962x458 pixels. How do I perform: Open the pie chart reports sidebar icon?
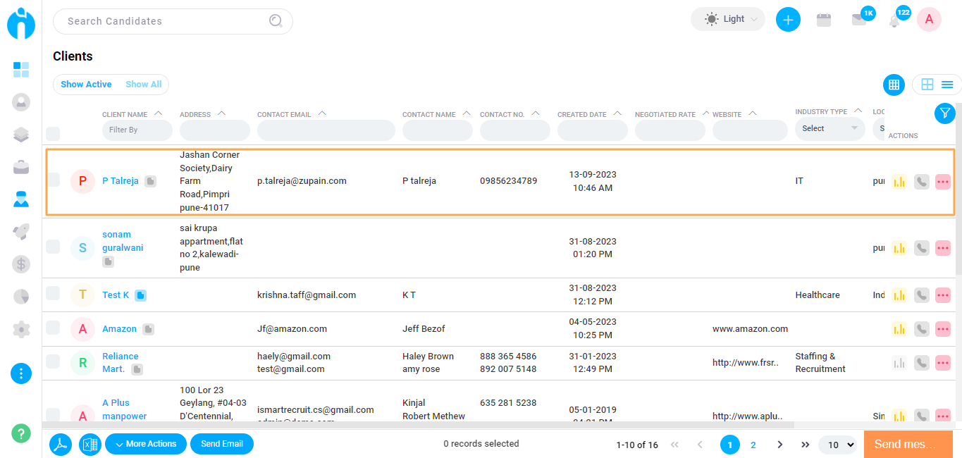tap(21, 297)
